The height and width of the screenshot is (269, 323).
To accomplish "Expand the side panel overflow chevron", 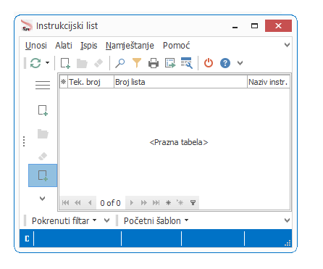I will (42, 199).
